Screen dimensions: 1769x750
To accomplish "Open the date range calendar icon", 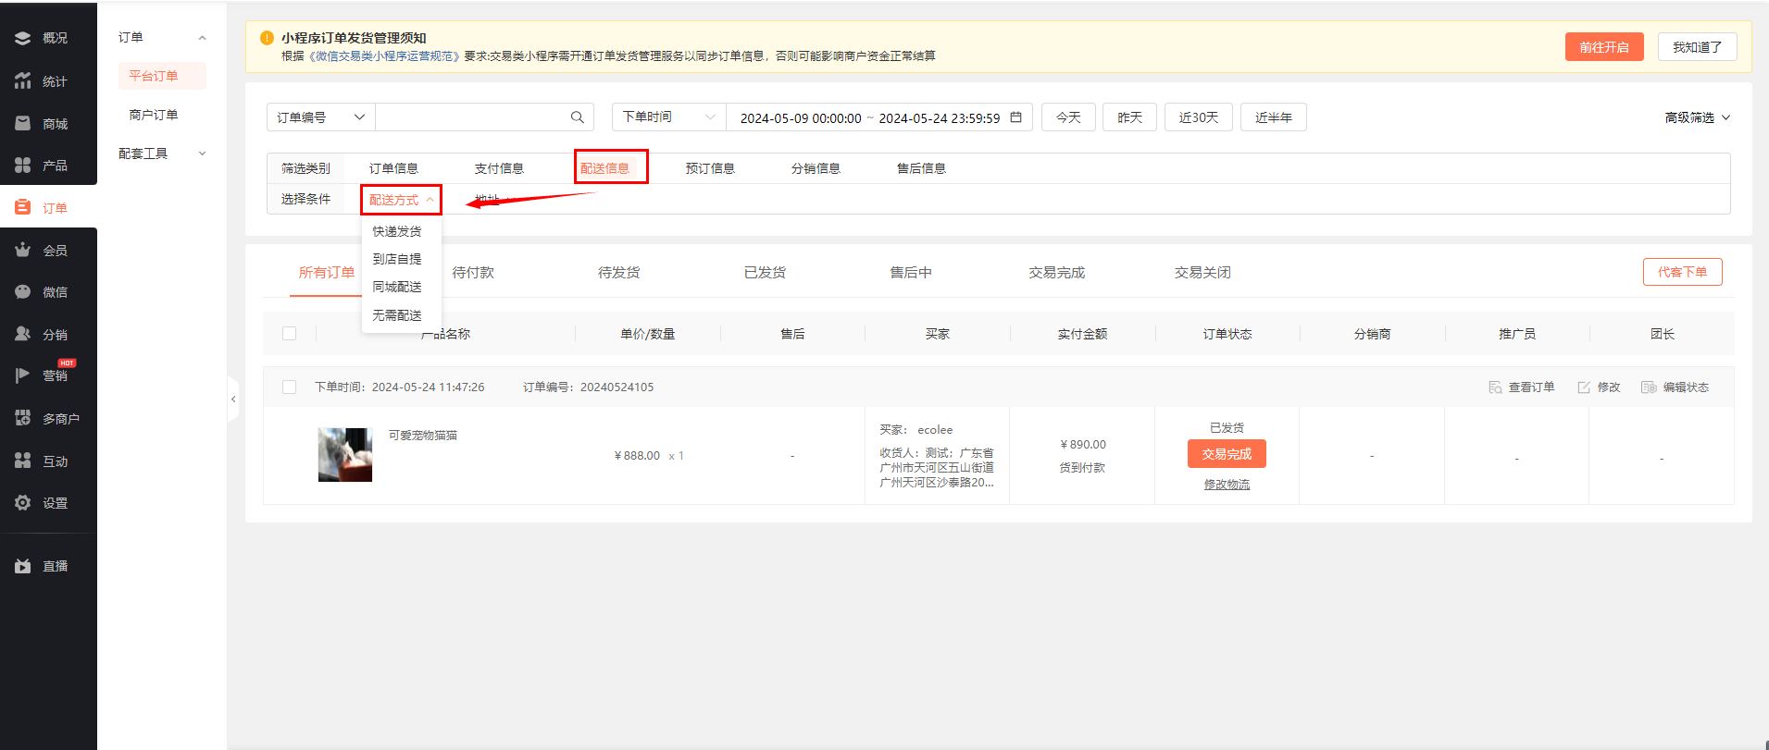I will point(1015,117).
